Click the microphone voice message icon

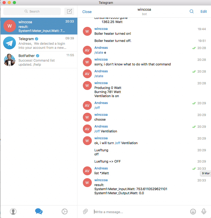tap(204, 211)
